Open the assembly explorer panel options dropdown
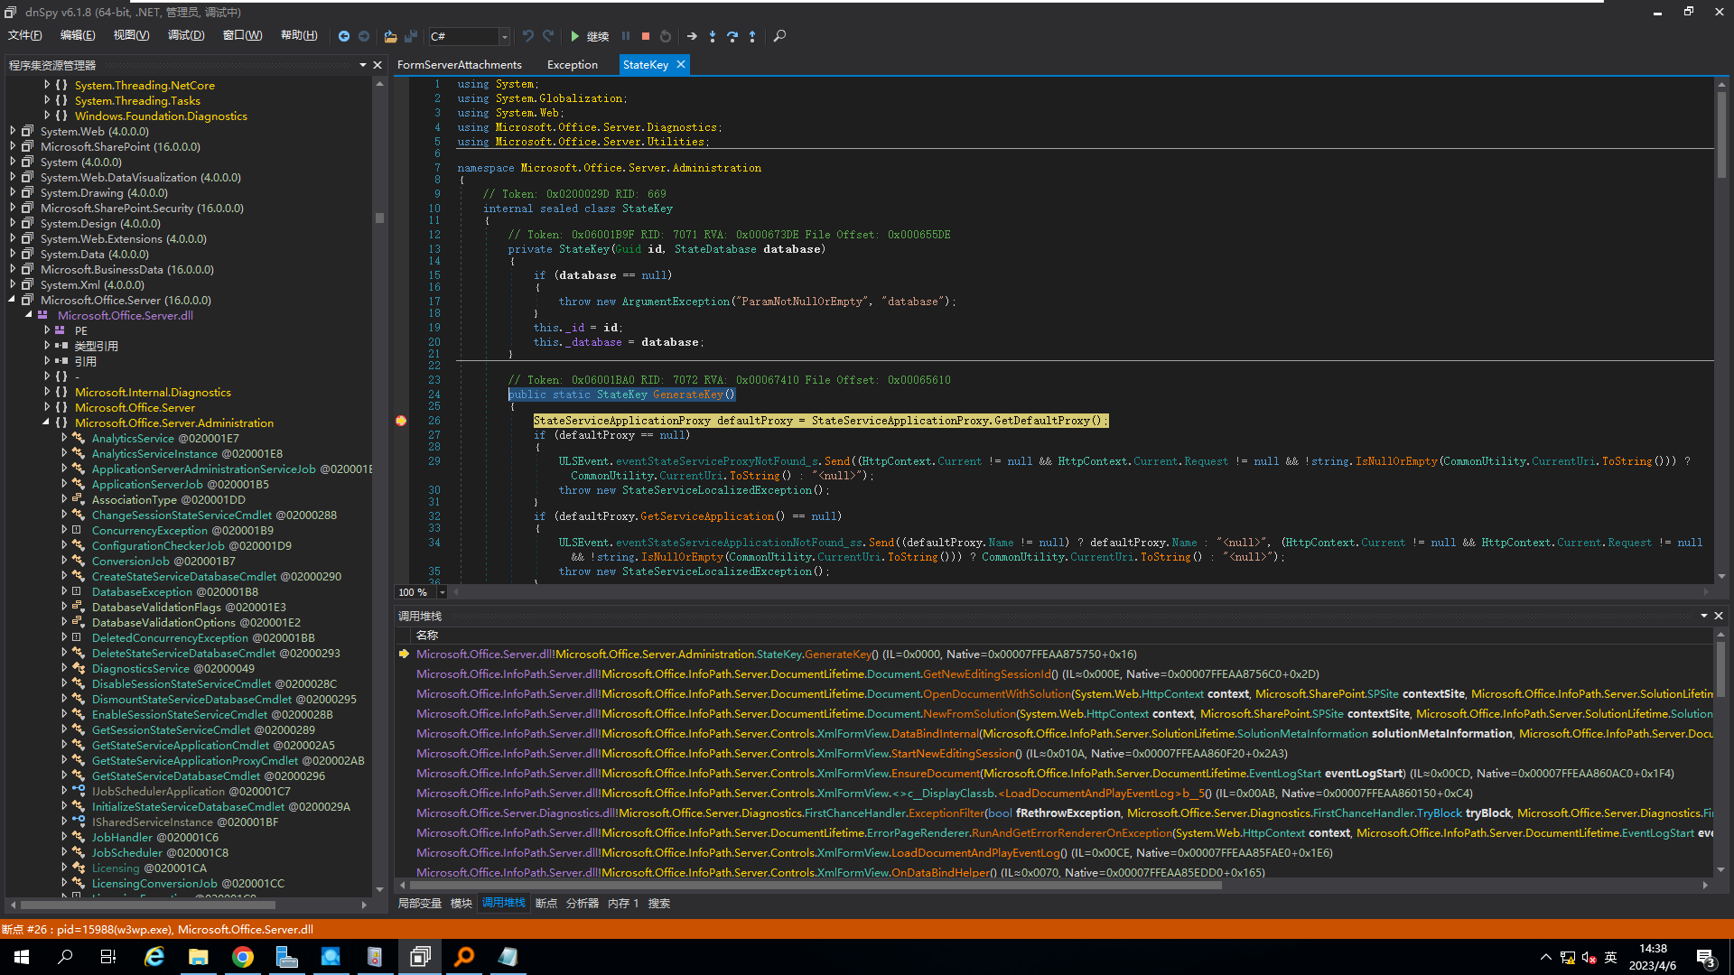The width and height of the screenshot is (1734, 975). 363,65
